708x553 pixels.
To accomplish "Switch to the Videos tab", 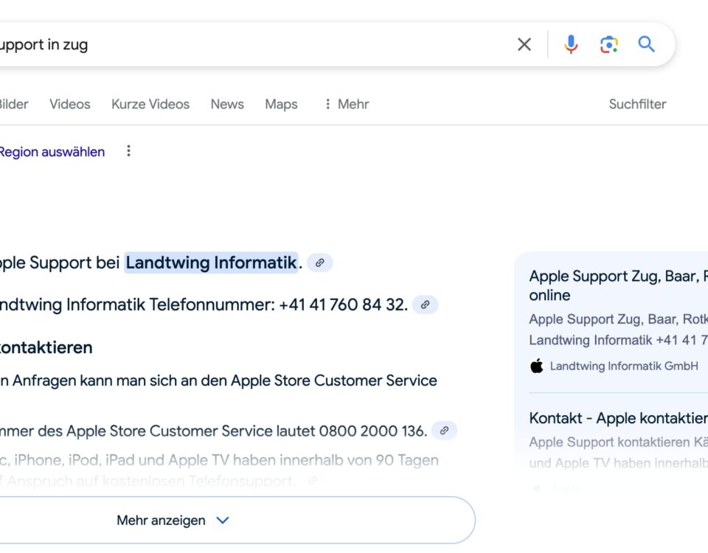I will pos(70,104).
